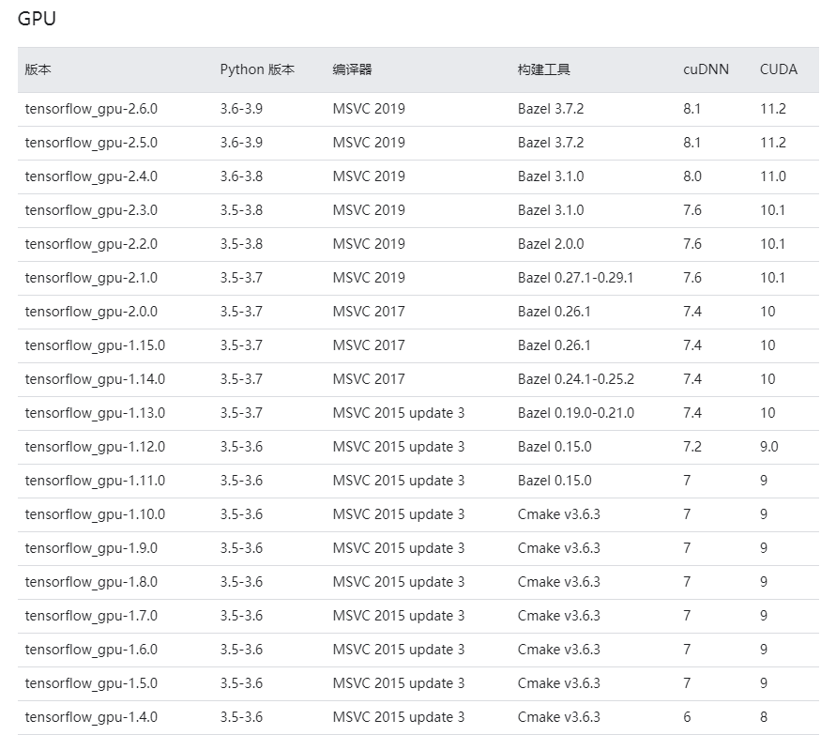This screenshot has height=735, width=836.
Task: Click Bazel 3.7.2 in tensorflow_gpu-2.5.0 row
Action: [551, 143]
